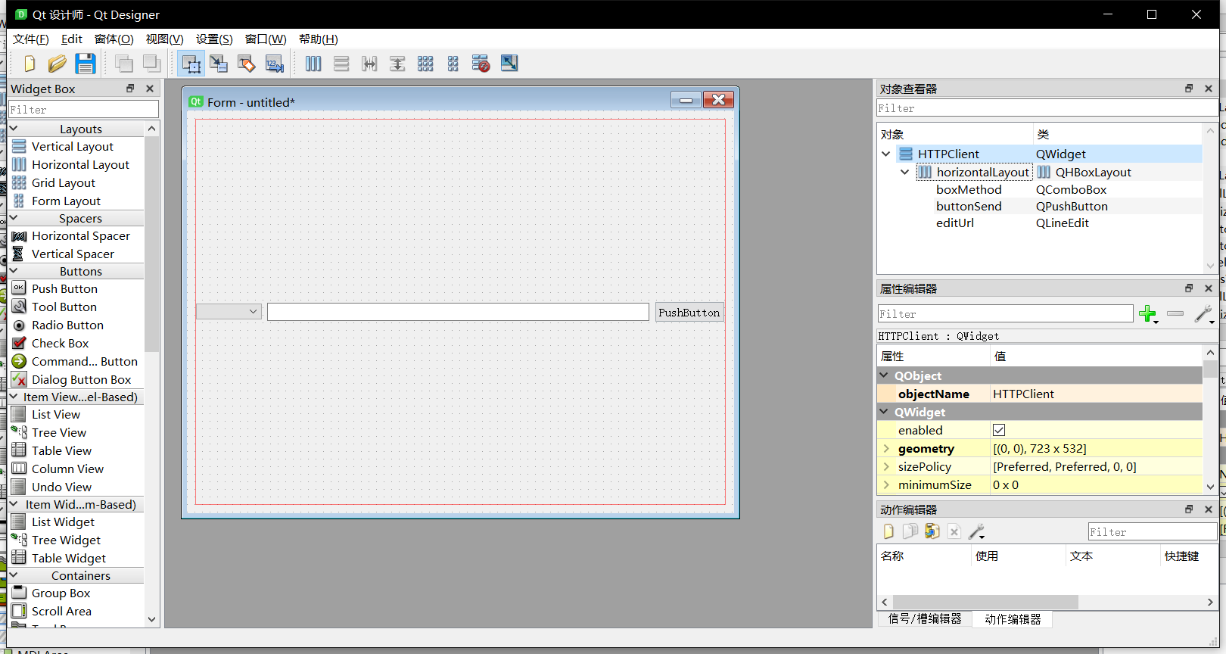This screenshot has width=1226, height=654.
Task: Switch to Edit Buddies mode icon
Action: point(247,64)
